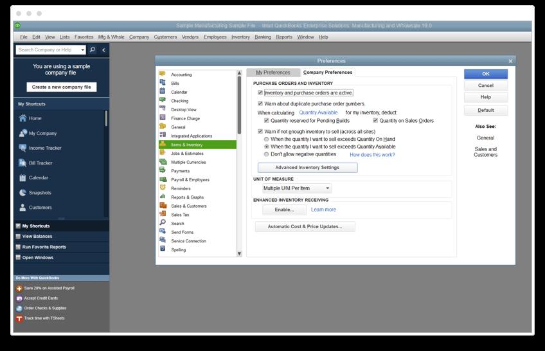Screen dimensions: 545x351
Task: Open the Vendors menu
Action: (190, 37)
